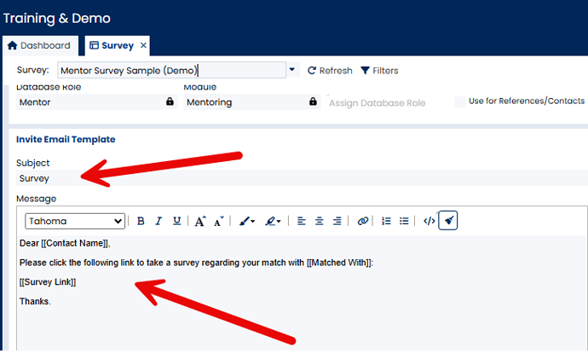
Task: Open the Tahoma font dropdown
Action: tap(75, 221)
